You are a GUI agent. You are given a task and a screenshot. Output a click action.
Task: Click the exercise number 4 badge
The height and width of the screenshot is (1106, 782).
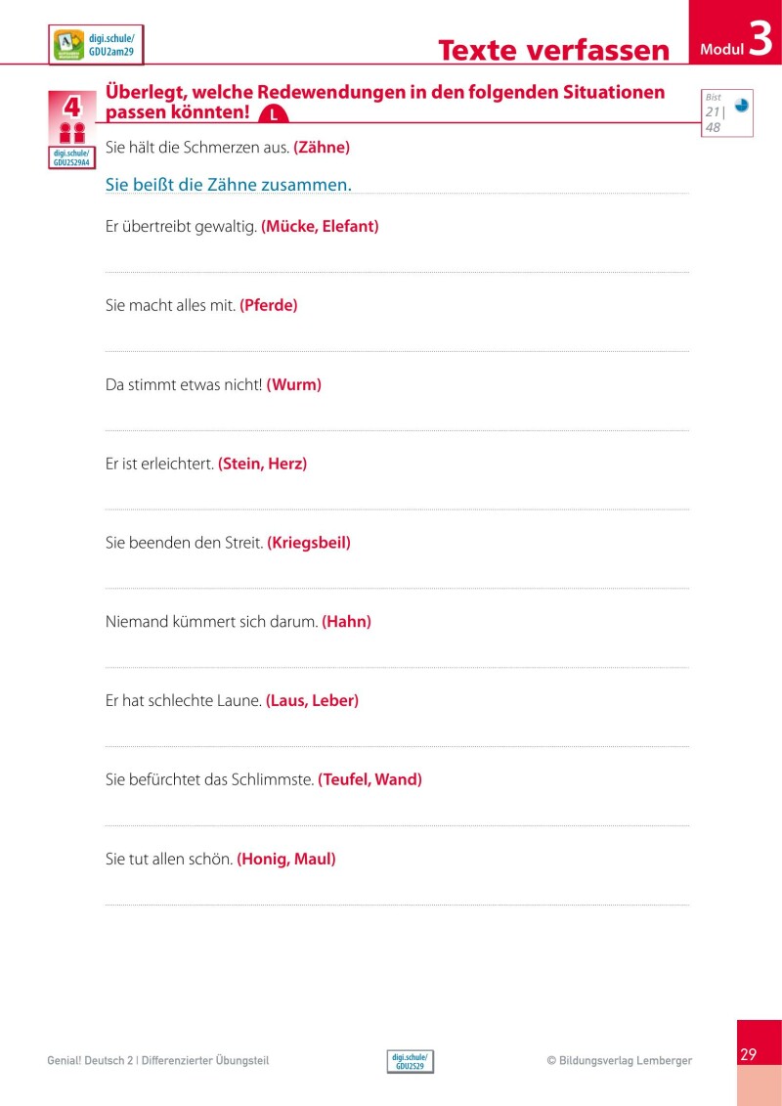tap(71, 107)
